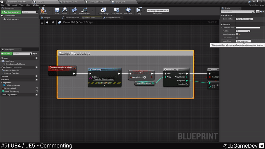Save the blueprint asset

tap(57, 11)
